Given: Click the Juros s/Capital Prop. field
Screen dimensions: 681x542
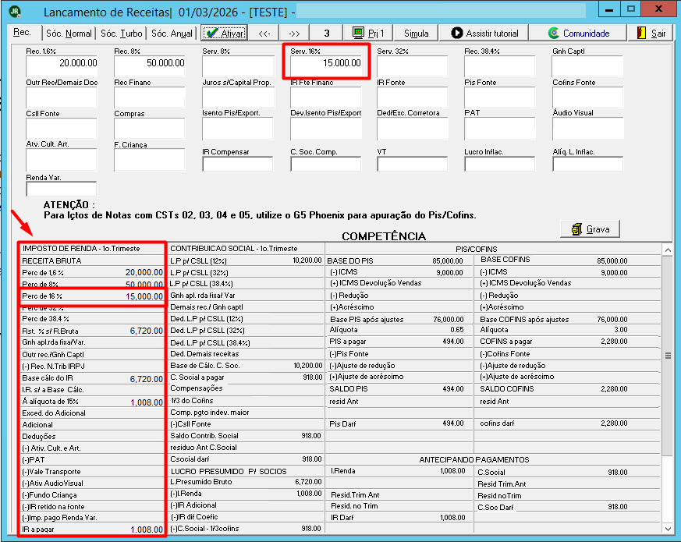Looking at the screenshot, I should [x=238, y=97].
